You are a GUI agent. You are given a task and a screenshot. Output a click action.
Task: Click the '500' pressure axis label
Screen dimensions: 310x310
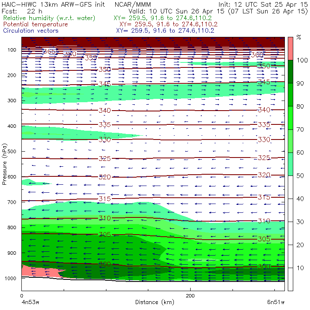point(12,151)
